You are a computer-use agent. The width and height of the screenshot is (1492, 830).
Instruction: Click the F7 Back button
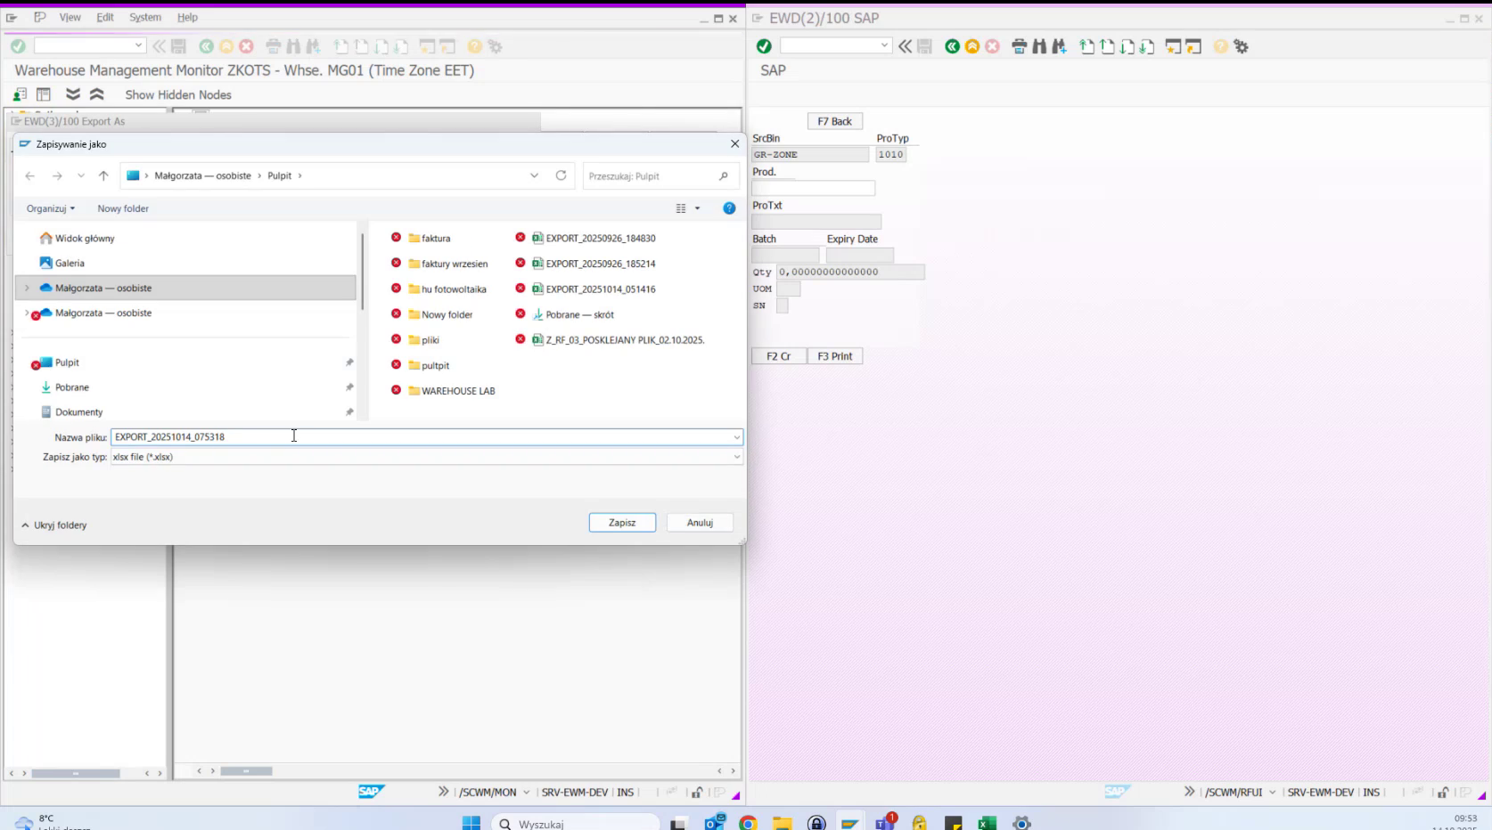(834, 121)
